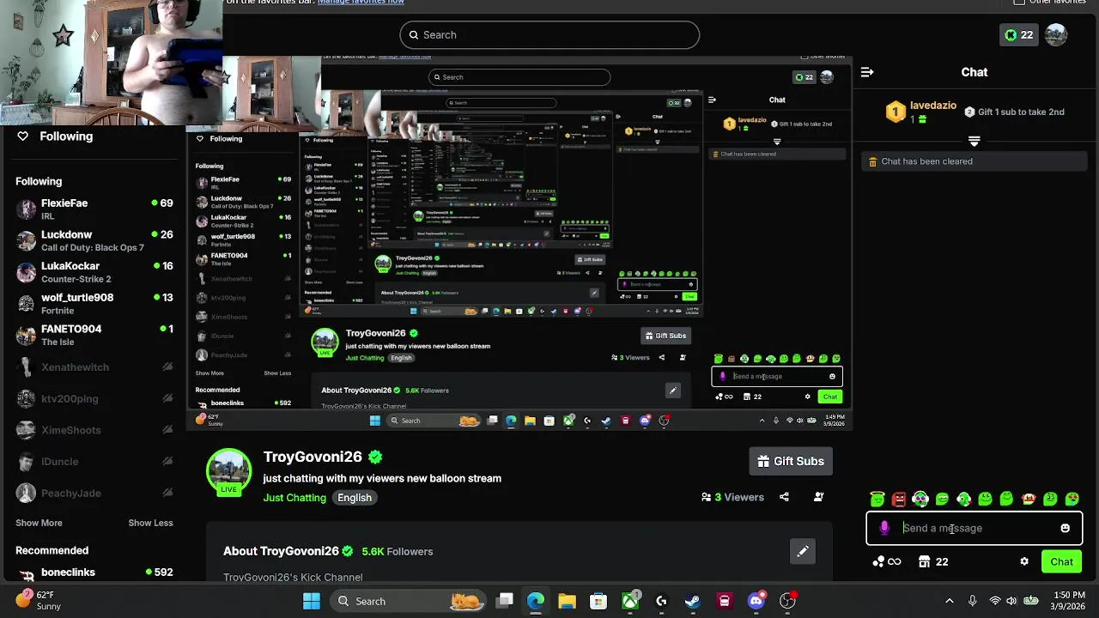The height and width of the screenshot is (618, 1099).
Task: Select the purple-eyed headphones emote
Action: tap(920, 499)
